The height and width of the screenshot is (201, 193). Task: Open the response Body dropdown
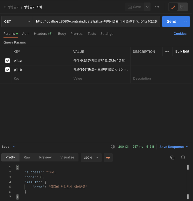pos(9,146)
